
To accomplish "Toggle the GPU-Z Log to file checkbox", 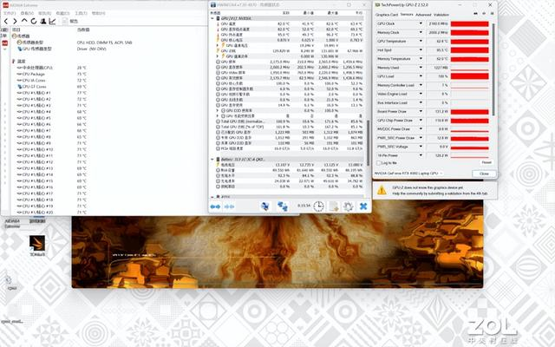I will 379,163.
